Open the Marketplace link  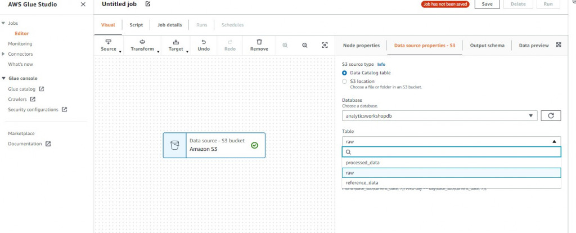21,133
